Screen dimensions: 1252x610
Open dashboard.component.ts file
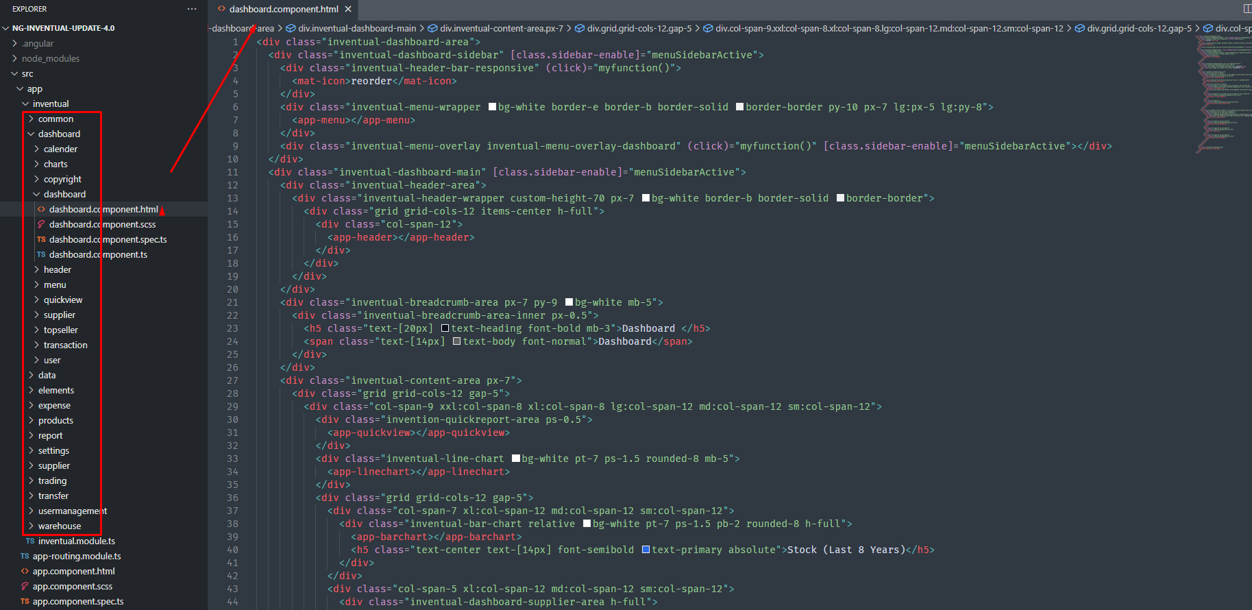[x=98, y=254]
